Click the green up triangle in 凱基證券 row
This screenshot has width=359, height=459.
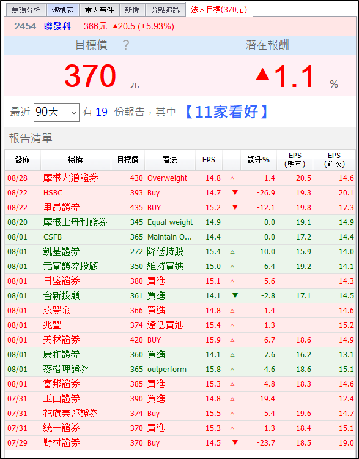pos(232,252)
